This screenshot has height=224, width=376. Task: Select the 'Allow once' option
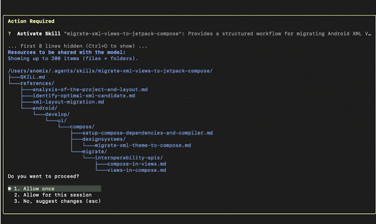point(54,189)
